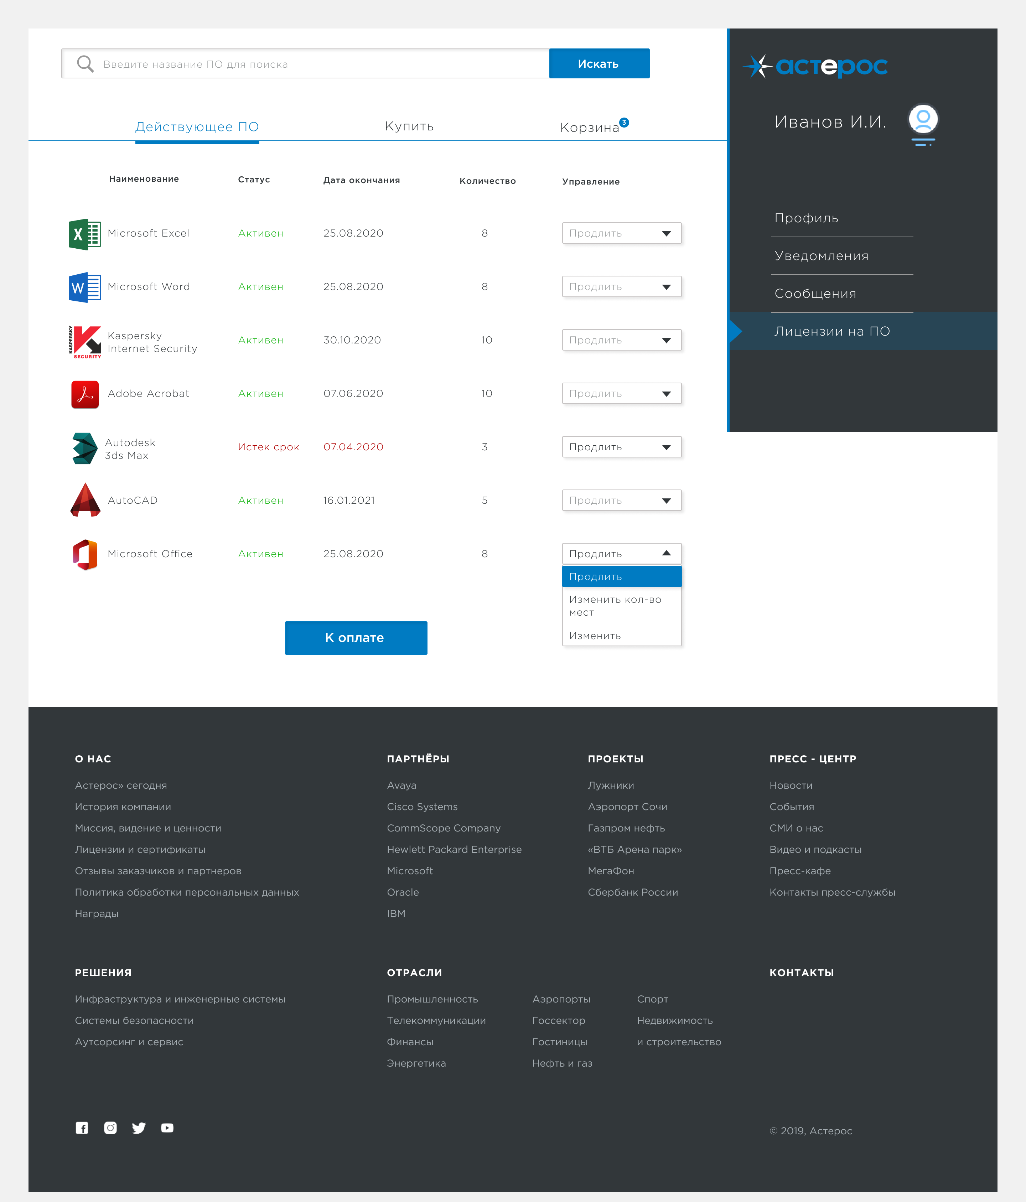Image resolution: width=1026 pixels, height=1202 pixels.
Task: Click the Microsoft Office icon
Action: 85,555
